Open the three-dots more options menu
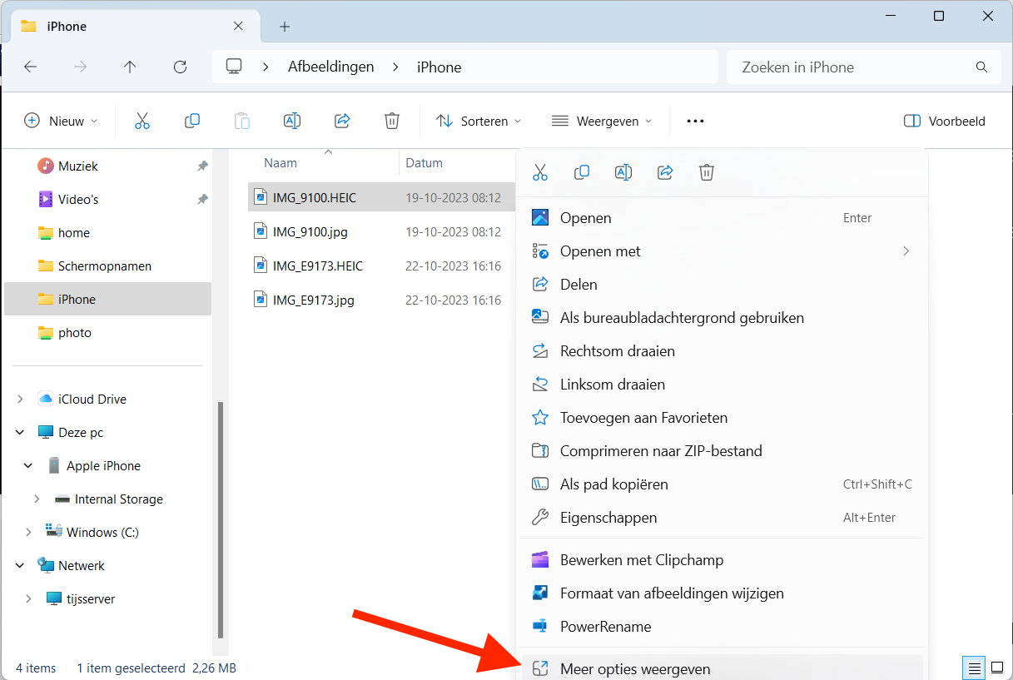Image resolution: width=1013 pixels, height=680 pixels. point(695,121)
